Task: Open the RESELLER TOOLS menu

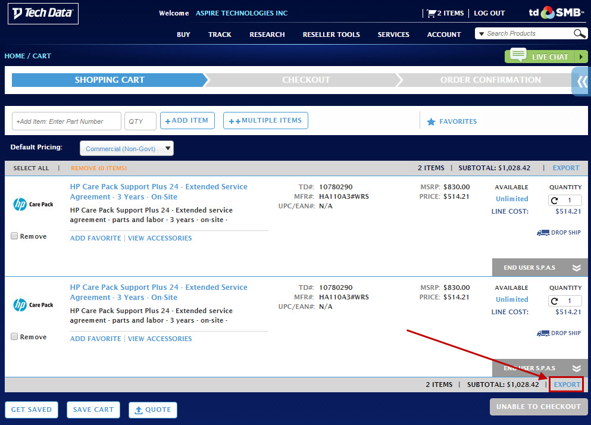Action: [x=332, y=35]
